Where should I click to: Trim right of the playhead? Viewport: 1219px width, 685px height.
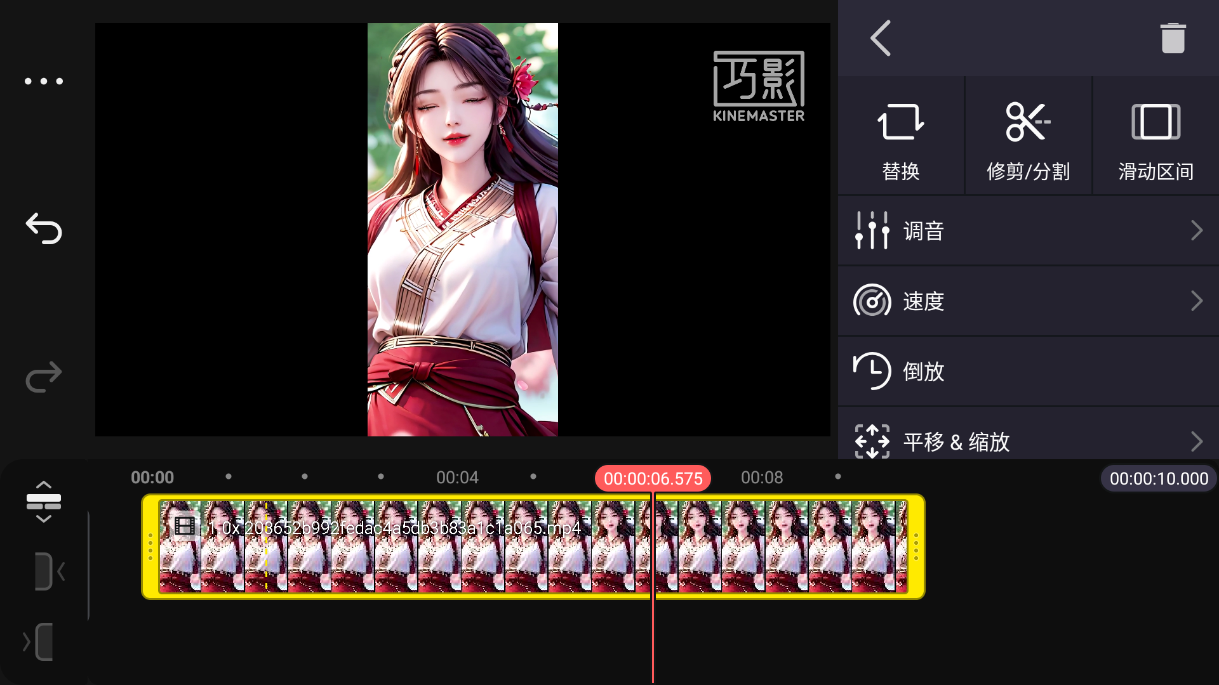[38, 642]
